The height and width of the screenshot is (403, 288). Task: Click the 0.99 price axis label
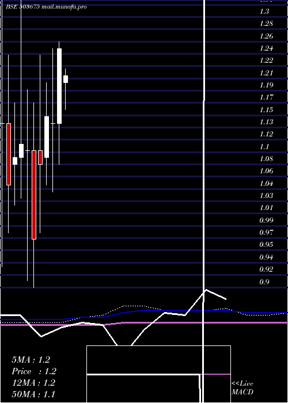click(x=266, y=220)
